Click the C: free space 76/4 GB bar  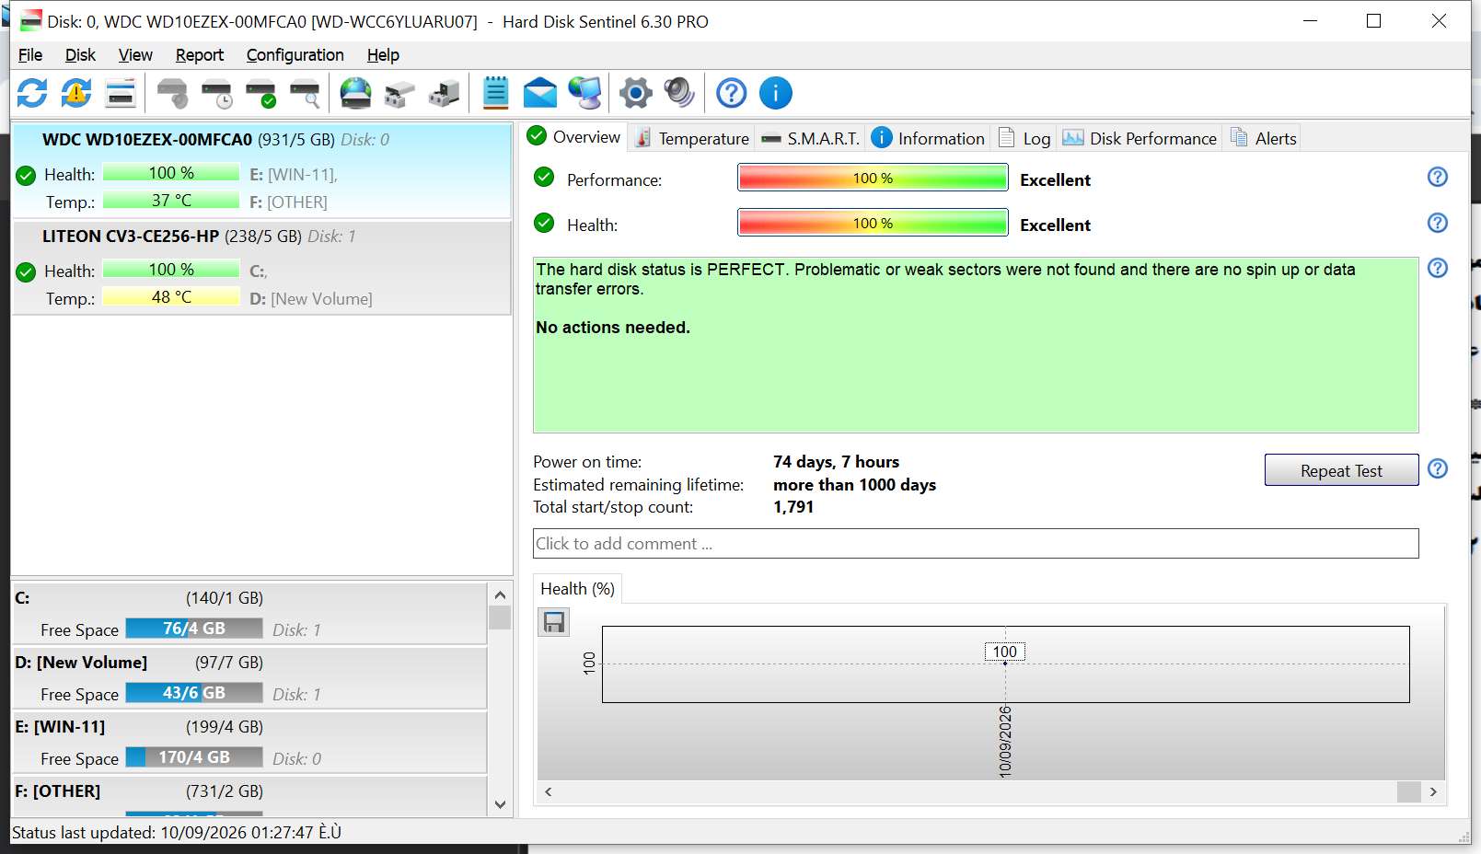(194, 629)
